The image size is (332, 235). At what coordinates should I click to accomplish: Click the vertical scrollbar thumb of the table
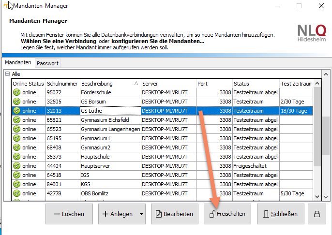tap(317, 126)
